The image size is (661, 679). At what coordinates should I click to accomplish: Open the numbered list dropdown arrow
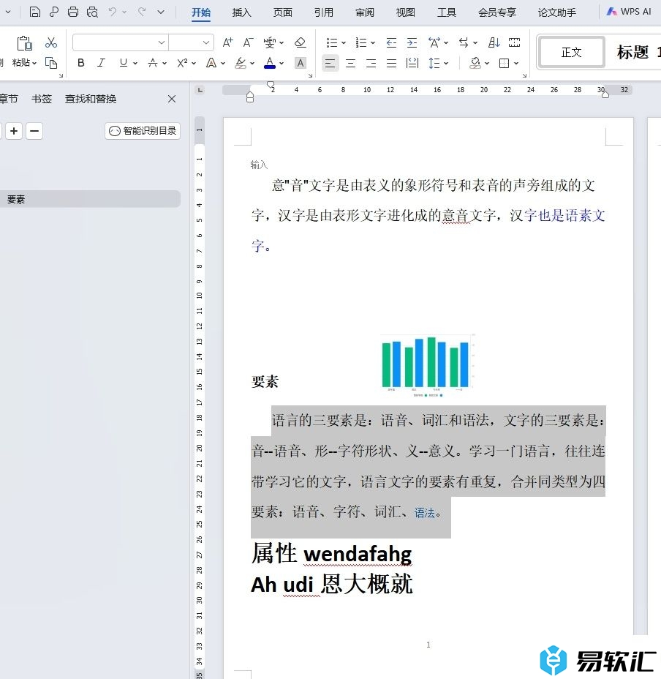pos(373,43)
